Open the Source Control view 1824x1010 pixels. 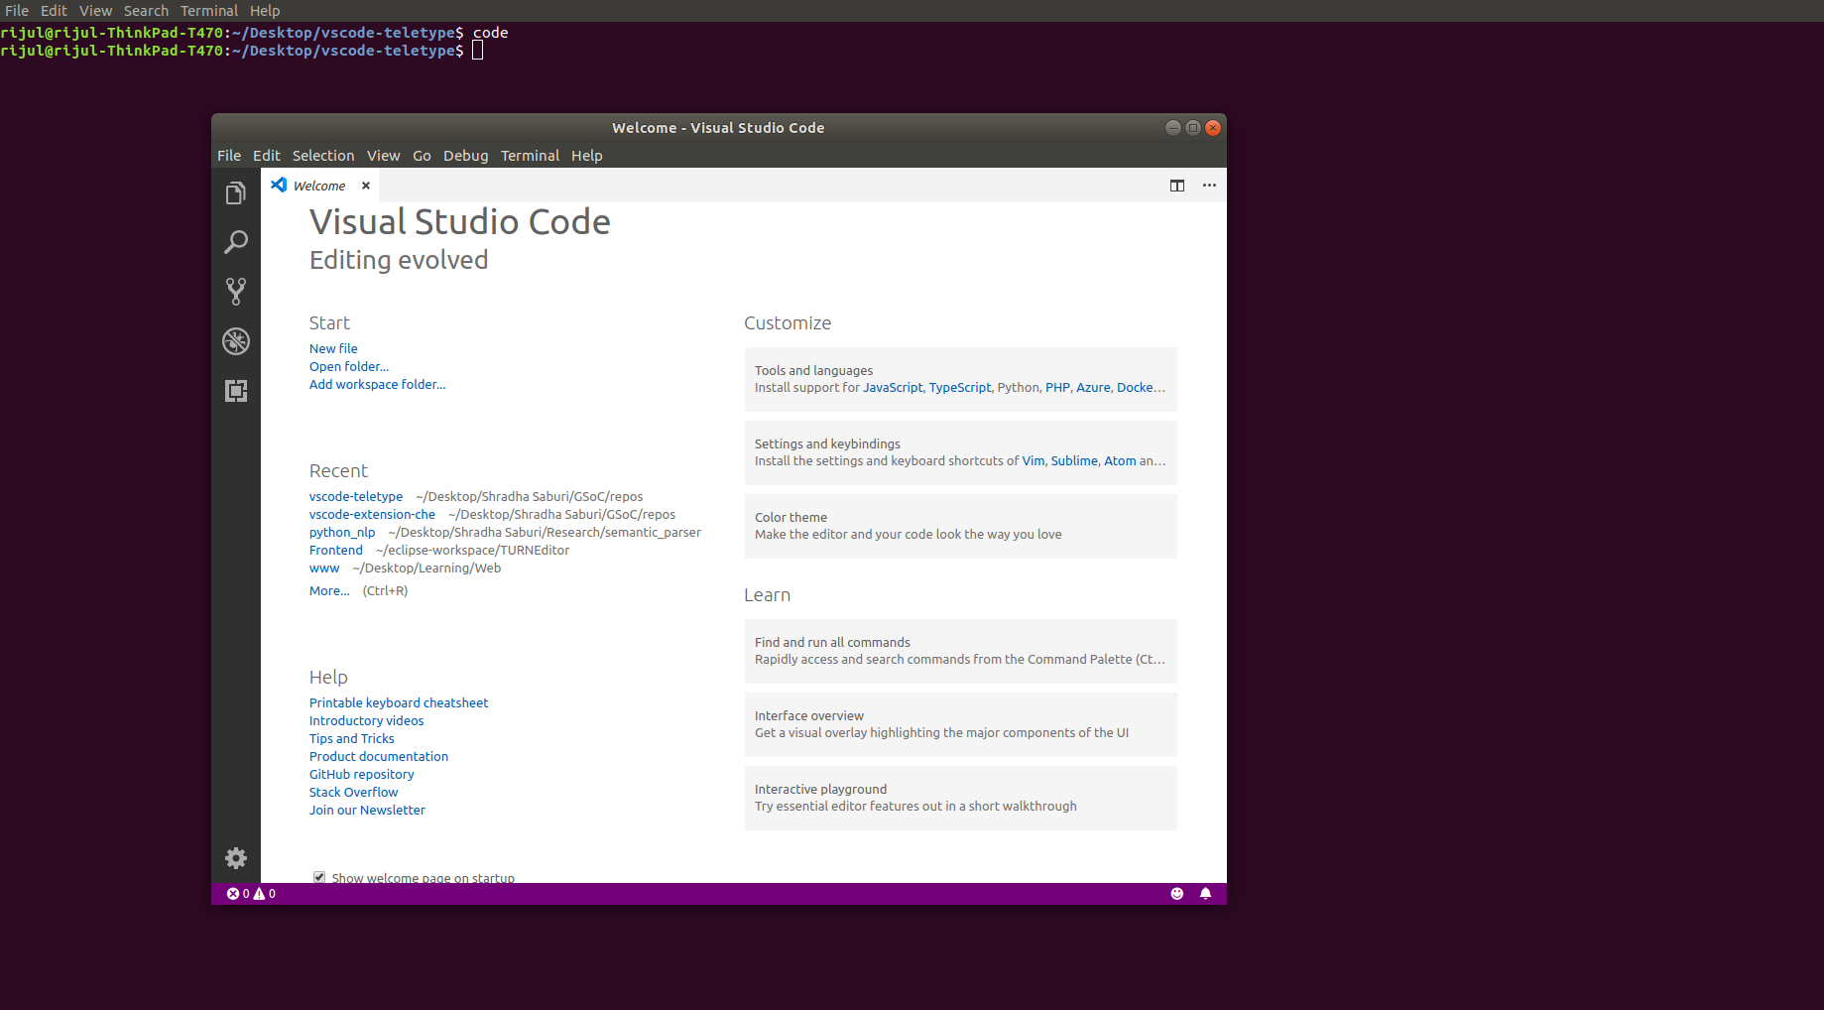236,292
